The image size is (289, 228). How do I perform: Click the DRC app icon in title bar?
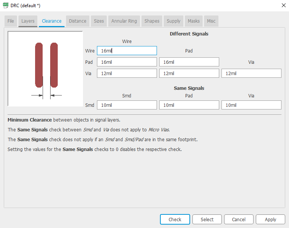tap(6, 5)
